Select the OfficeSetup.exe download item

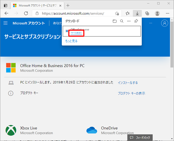[102, 31]
